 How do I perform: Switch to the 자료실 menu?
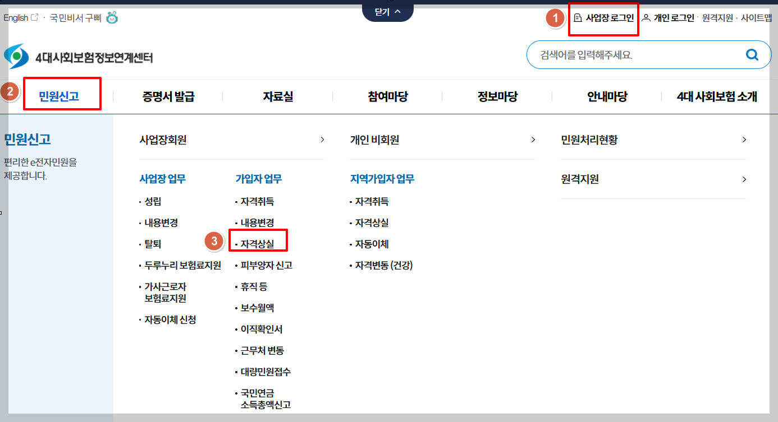tap(277, 95)
